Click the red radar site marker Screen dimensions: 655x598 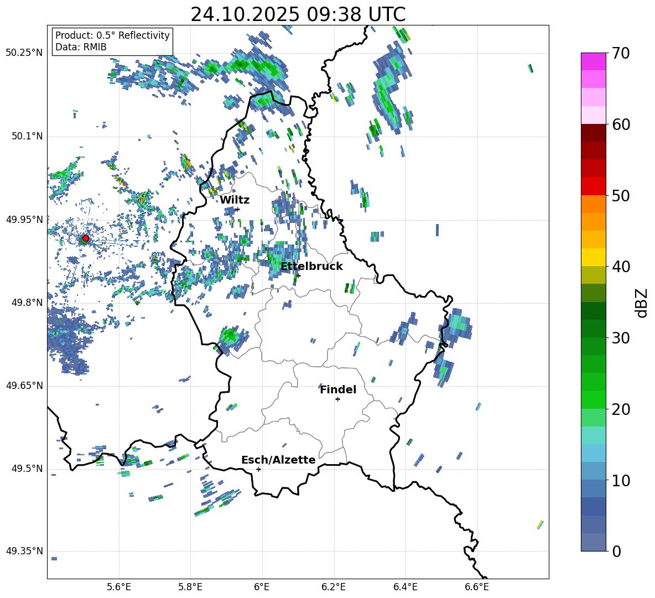pos(86,238)
